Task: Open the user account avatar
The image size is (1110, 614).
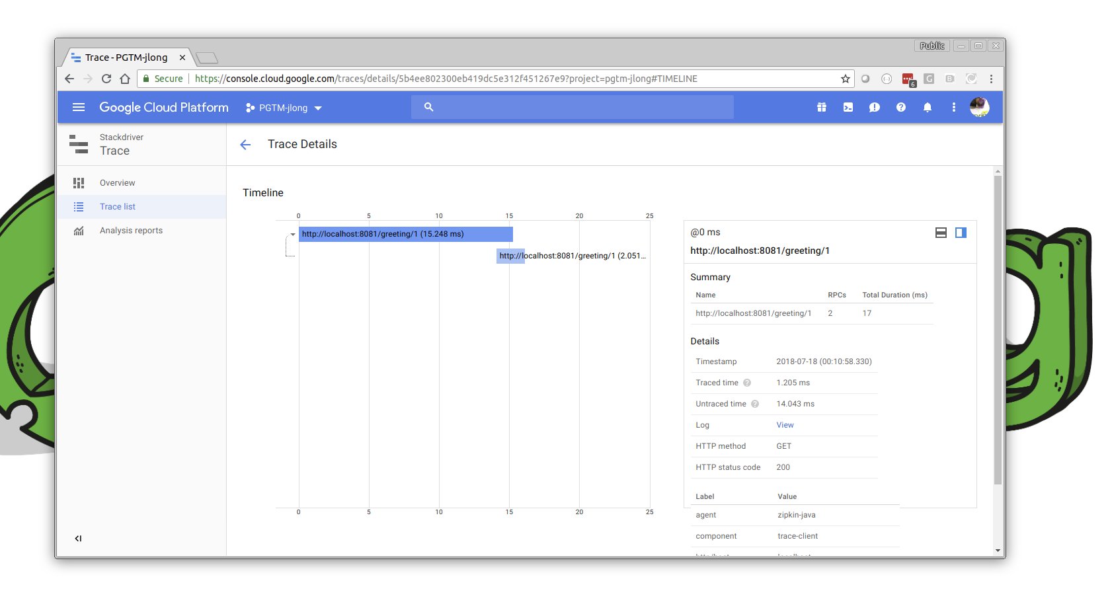Action: [979, 107]
